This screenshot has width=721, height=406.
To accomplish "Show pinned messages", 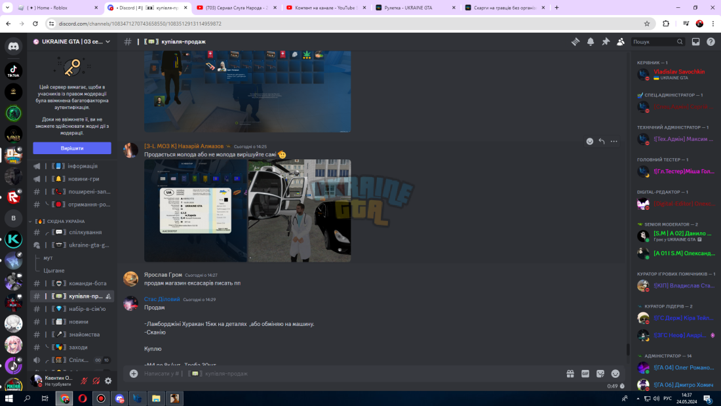I will pos(606,42).
